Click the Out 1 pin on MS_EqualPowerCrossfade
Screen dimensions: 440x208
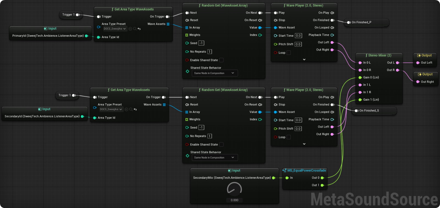coord(322,185)
